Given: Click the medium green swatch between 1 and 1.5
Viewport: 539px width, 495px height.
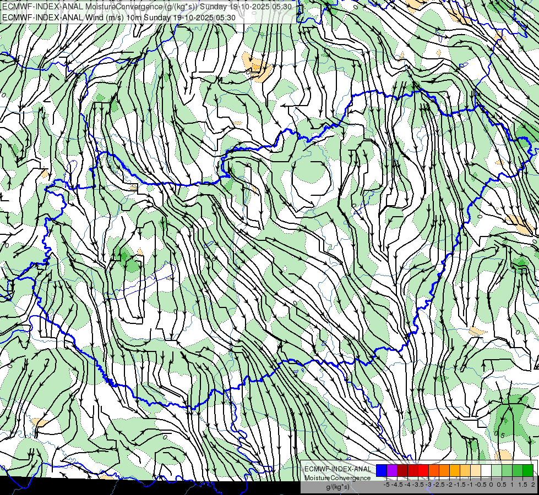Looking at the screenshot, I should 518,470.
